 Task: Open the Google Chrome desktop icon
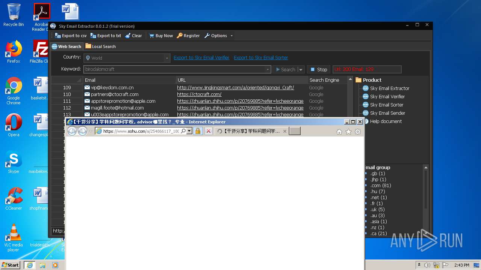pyautogui.click(x=14, y=91)
